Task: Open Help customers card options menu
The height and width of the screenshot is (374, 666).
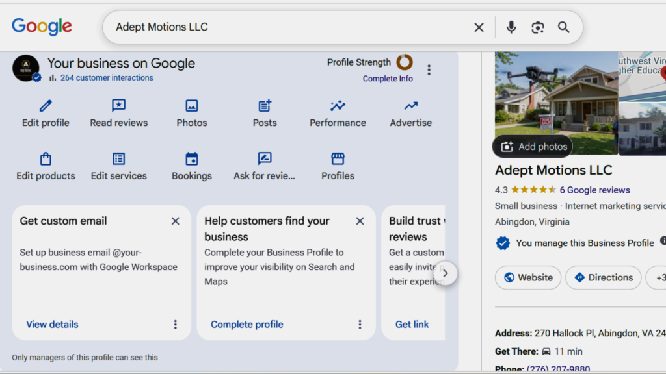Action: click(360, 325)
